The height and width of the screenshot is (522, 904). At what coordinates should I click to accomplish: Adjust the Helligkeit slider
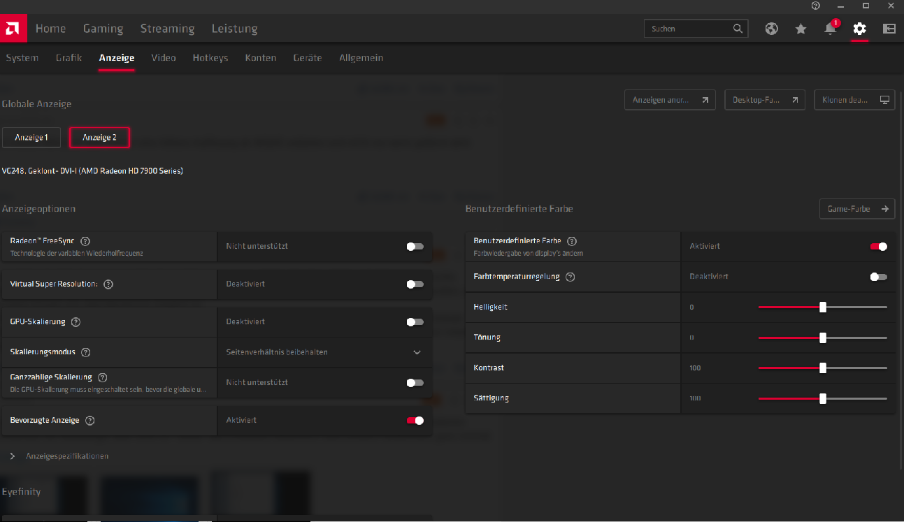click(823, 307)
